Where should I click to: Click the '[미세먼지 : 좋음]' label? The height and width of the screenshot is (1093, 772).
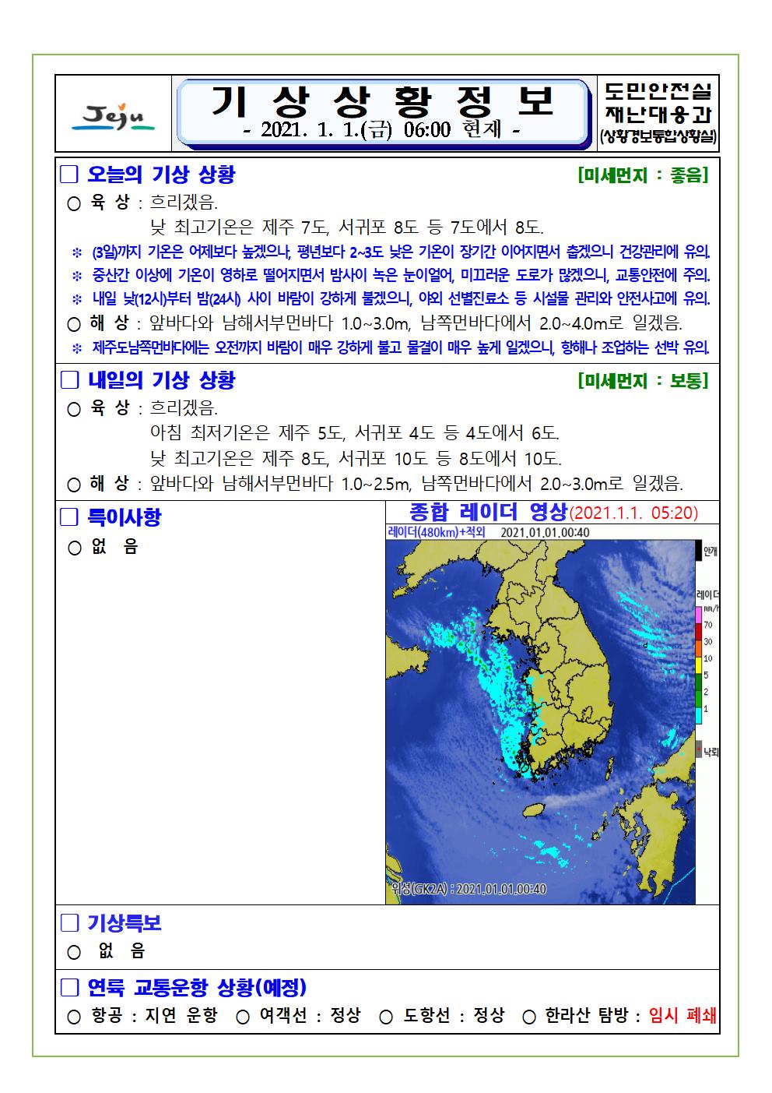[643, 175]
